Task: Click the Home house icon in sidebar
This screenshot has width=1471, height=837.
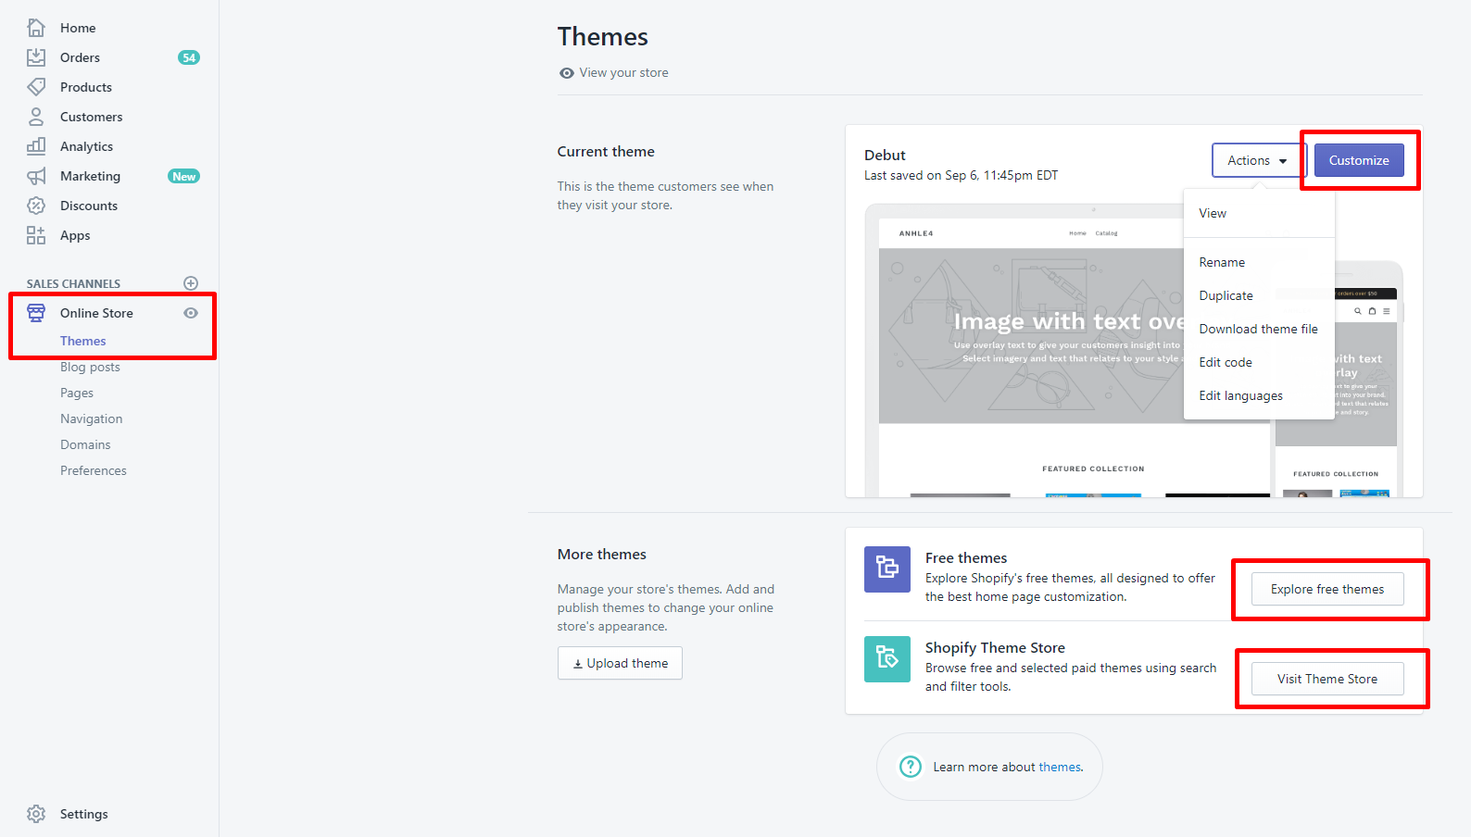Action: 36,28
